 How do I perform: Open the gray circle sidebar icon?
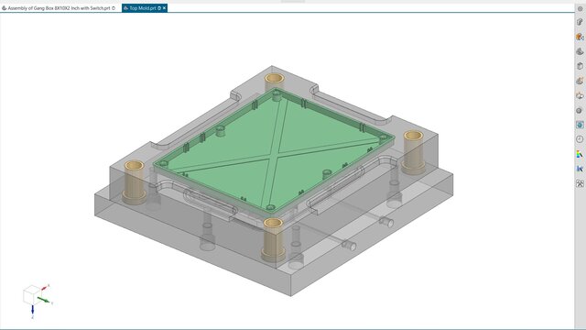[580, 110]
